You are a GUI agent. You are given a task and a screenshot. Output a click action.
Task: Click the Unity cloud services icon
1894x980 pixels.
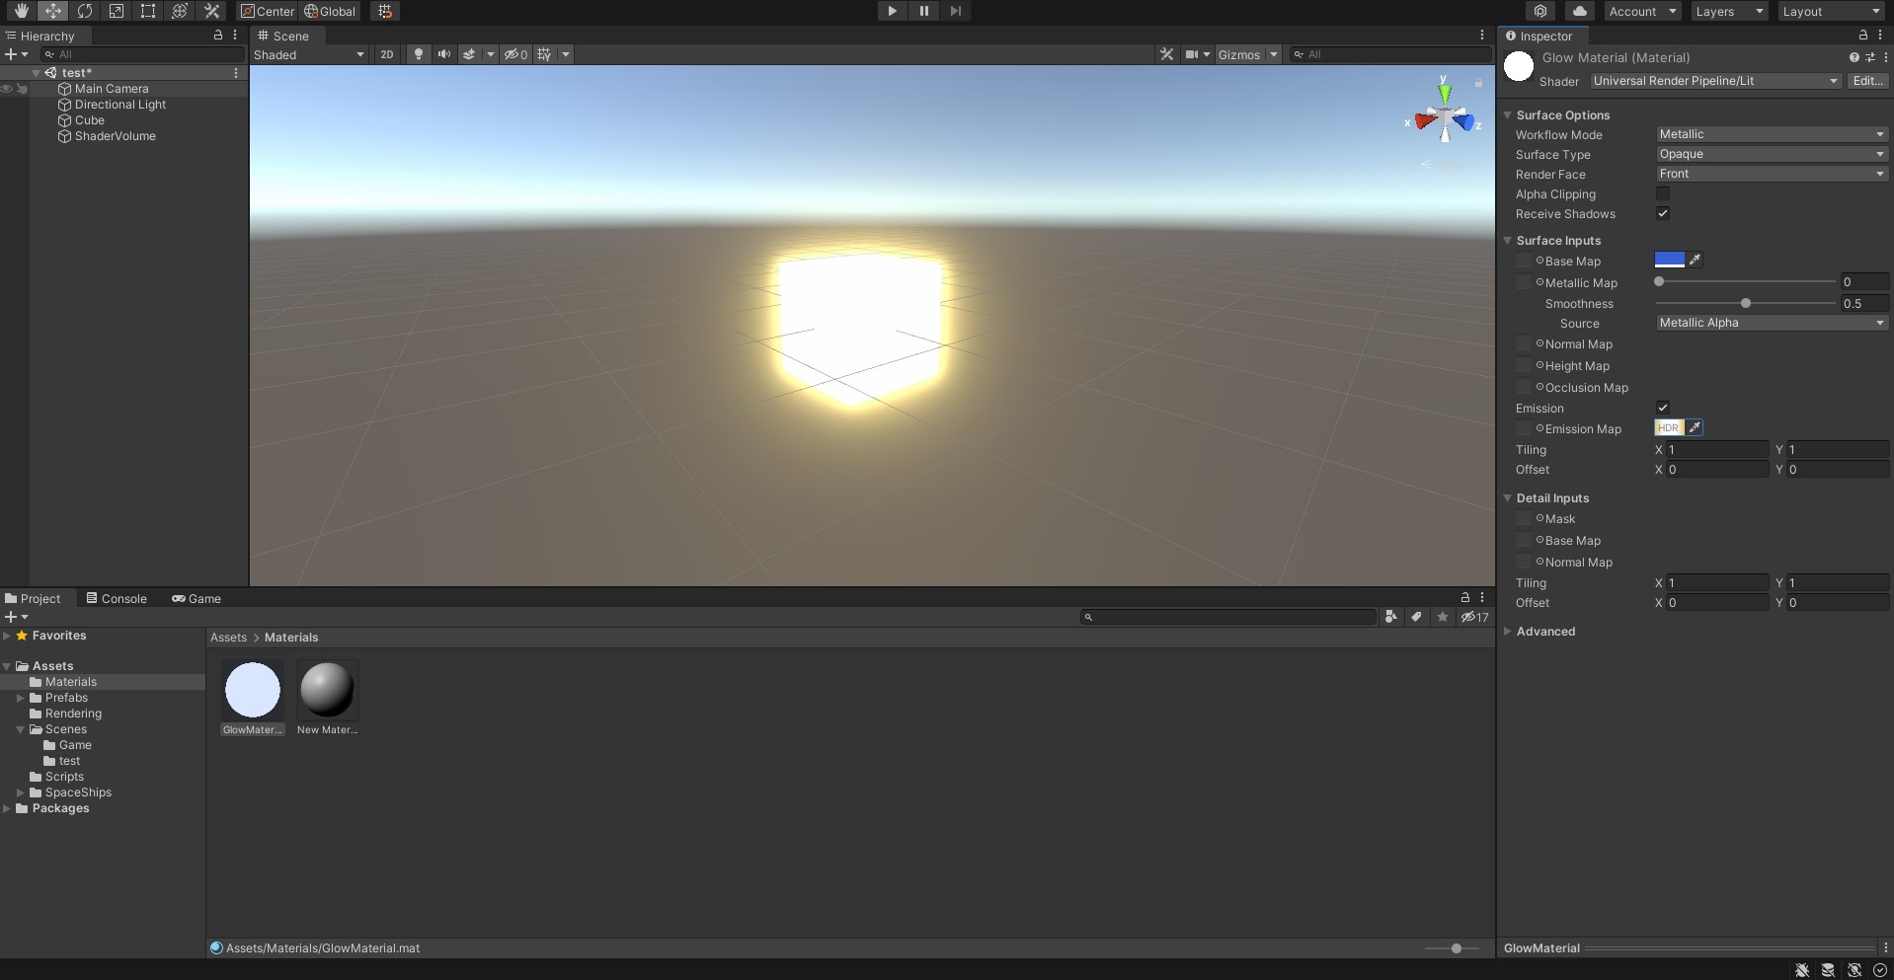tap(1579, 11)
